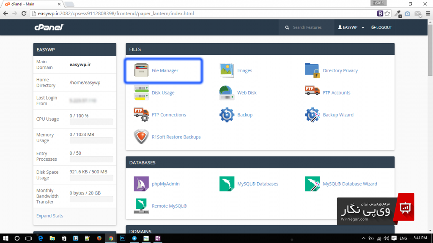Open the Disk Usage icon
This screenshot has height=243, width=433.
(141, 92)
